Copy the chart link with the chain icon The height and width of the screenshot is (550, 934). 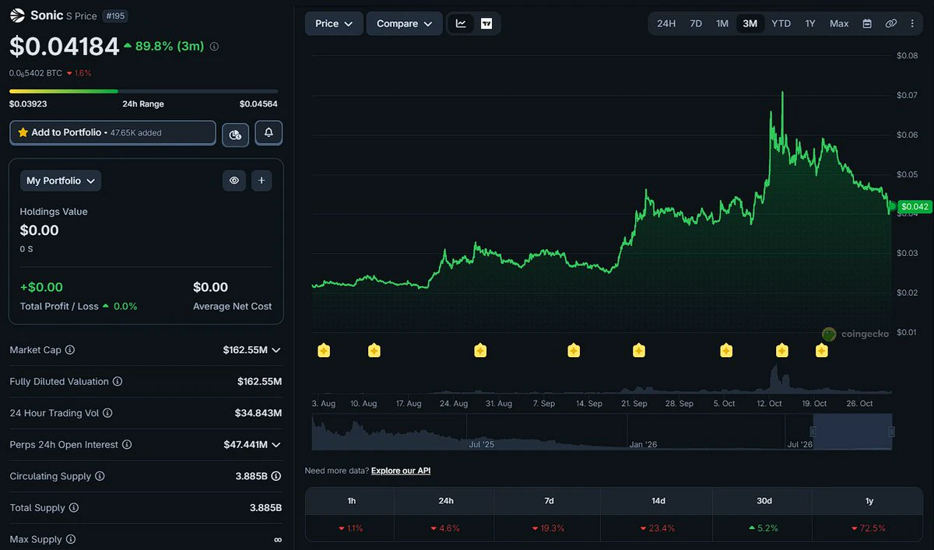[x=891, y=23]
